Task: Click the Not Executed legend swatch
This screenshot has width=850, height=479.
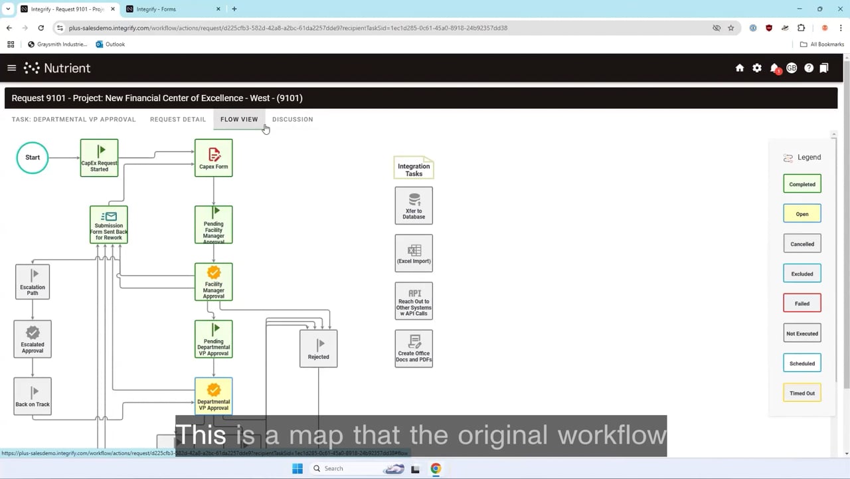Action: 802,334
